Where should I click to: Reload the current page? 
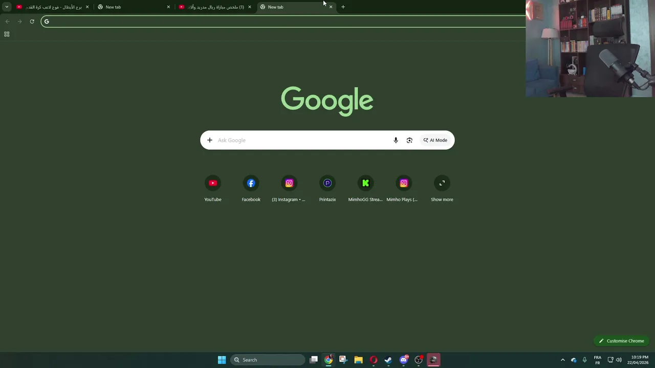tap(32, 21)
